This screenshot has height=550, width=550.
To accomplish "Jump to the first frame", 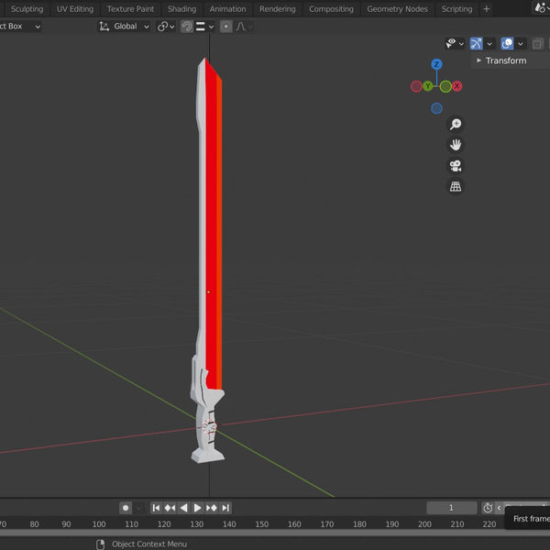I will (157, 508).
